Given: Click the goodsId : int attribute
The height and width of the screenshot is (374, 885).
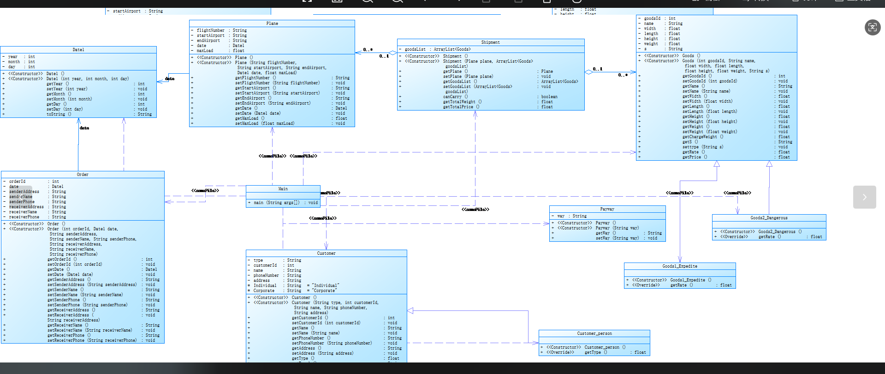Looking at the screenshot, I should 660,18.
